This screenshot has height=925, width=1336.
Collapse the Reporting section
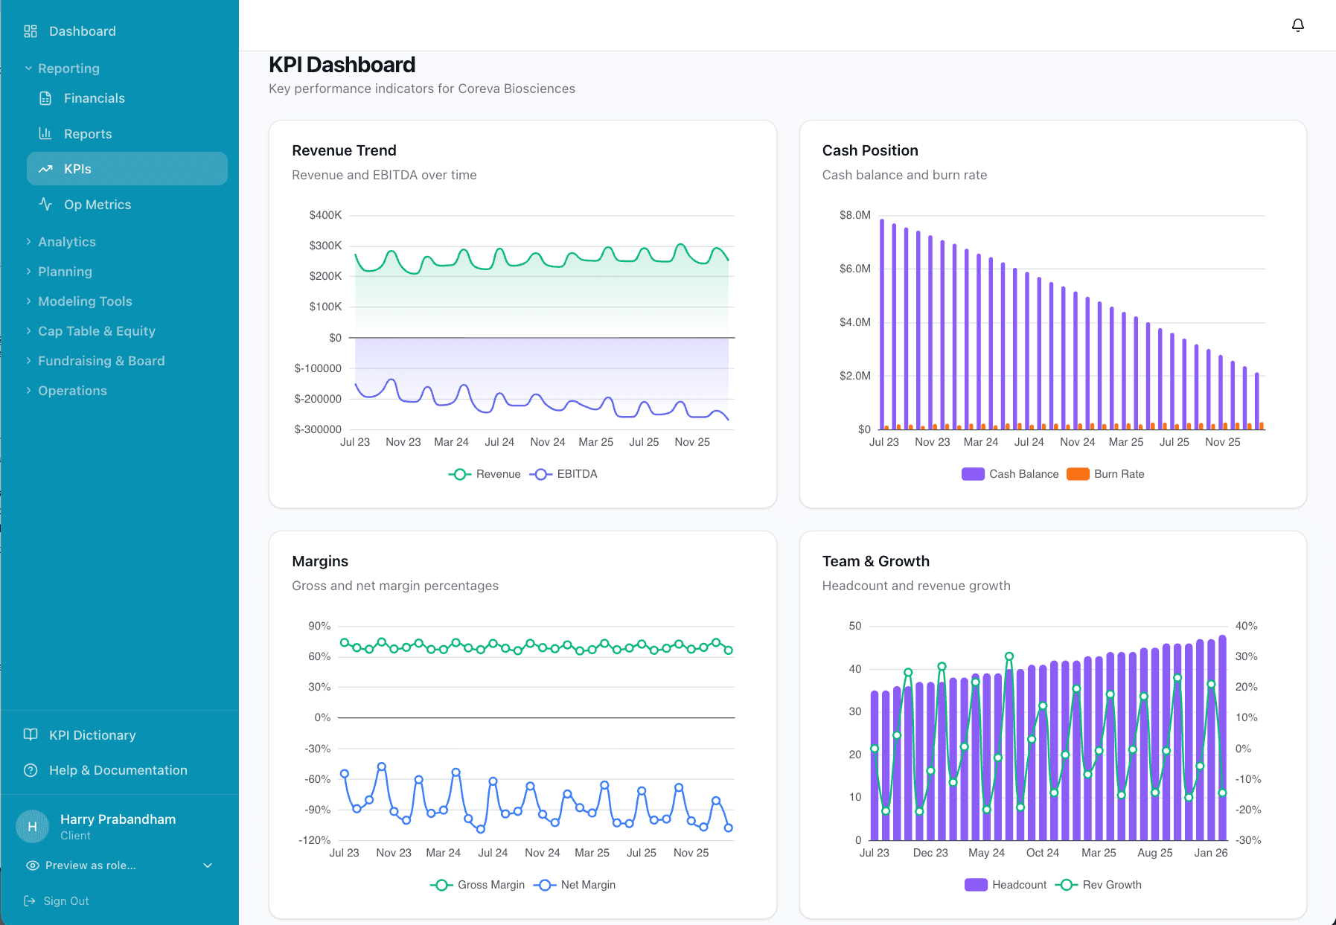coord(68,68)
